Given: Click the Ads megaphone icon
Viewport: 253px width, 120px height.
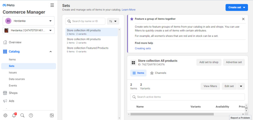Looking at the screenshot, I should click(x=5, y=101).
